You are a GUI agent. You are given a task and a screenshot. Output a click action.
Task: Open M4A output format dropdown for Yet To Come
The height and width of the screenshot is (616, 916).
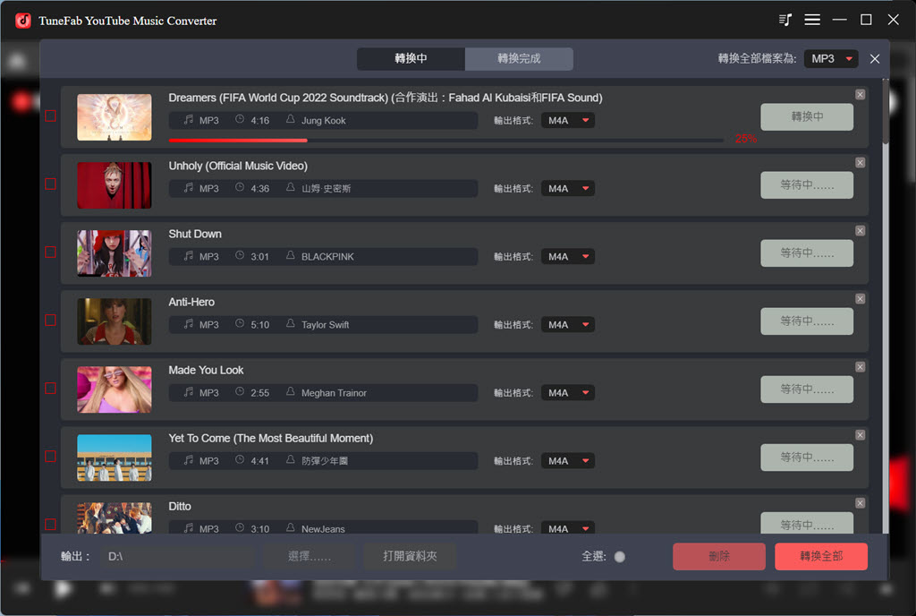[x=568, y=460]
